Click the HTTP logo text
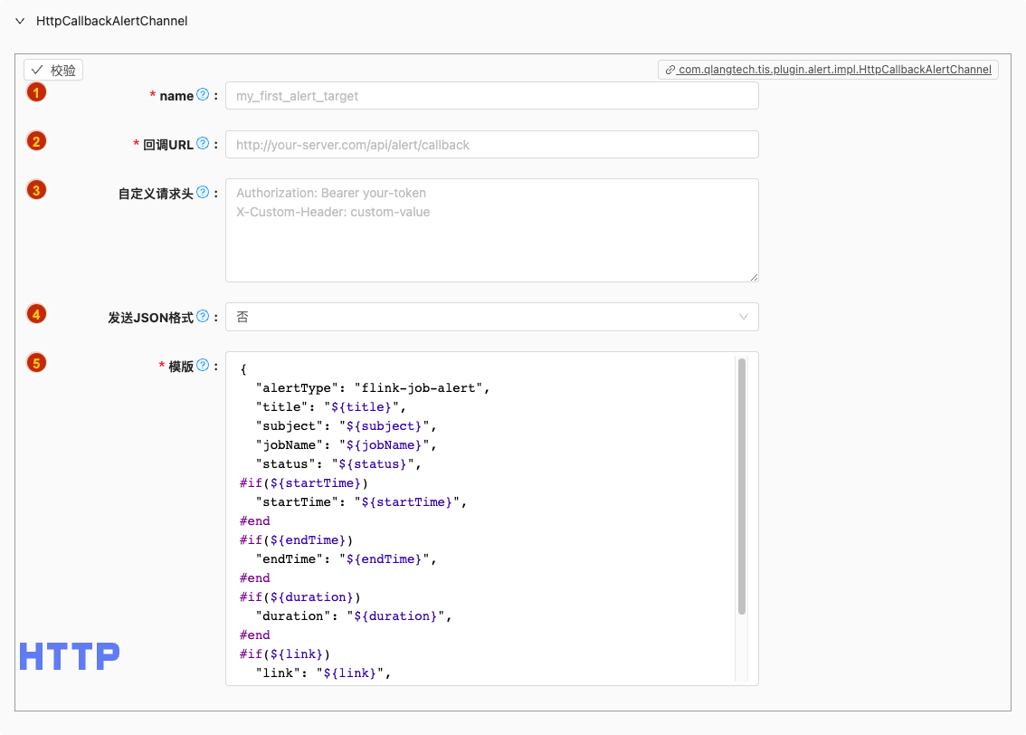The image size is (1026, 735). click(x=70, y=656)
